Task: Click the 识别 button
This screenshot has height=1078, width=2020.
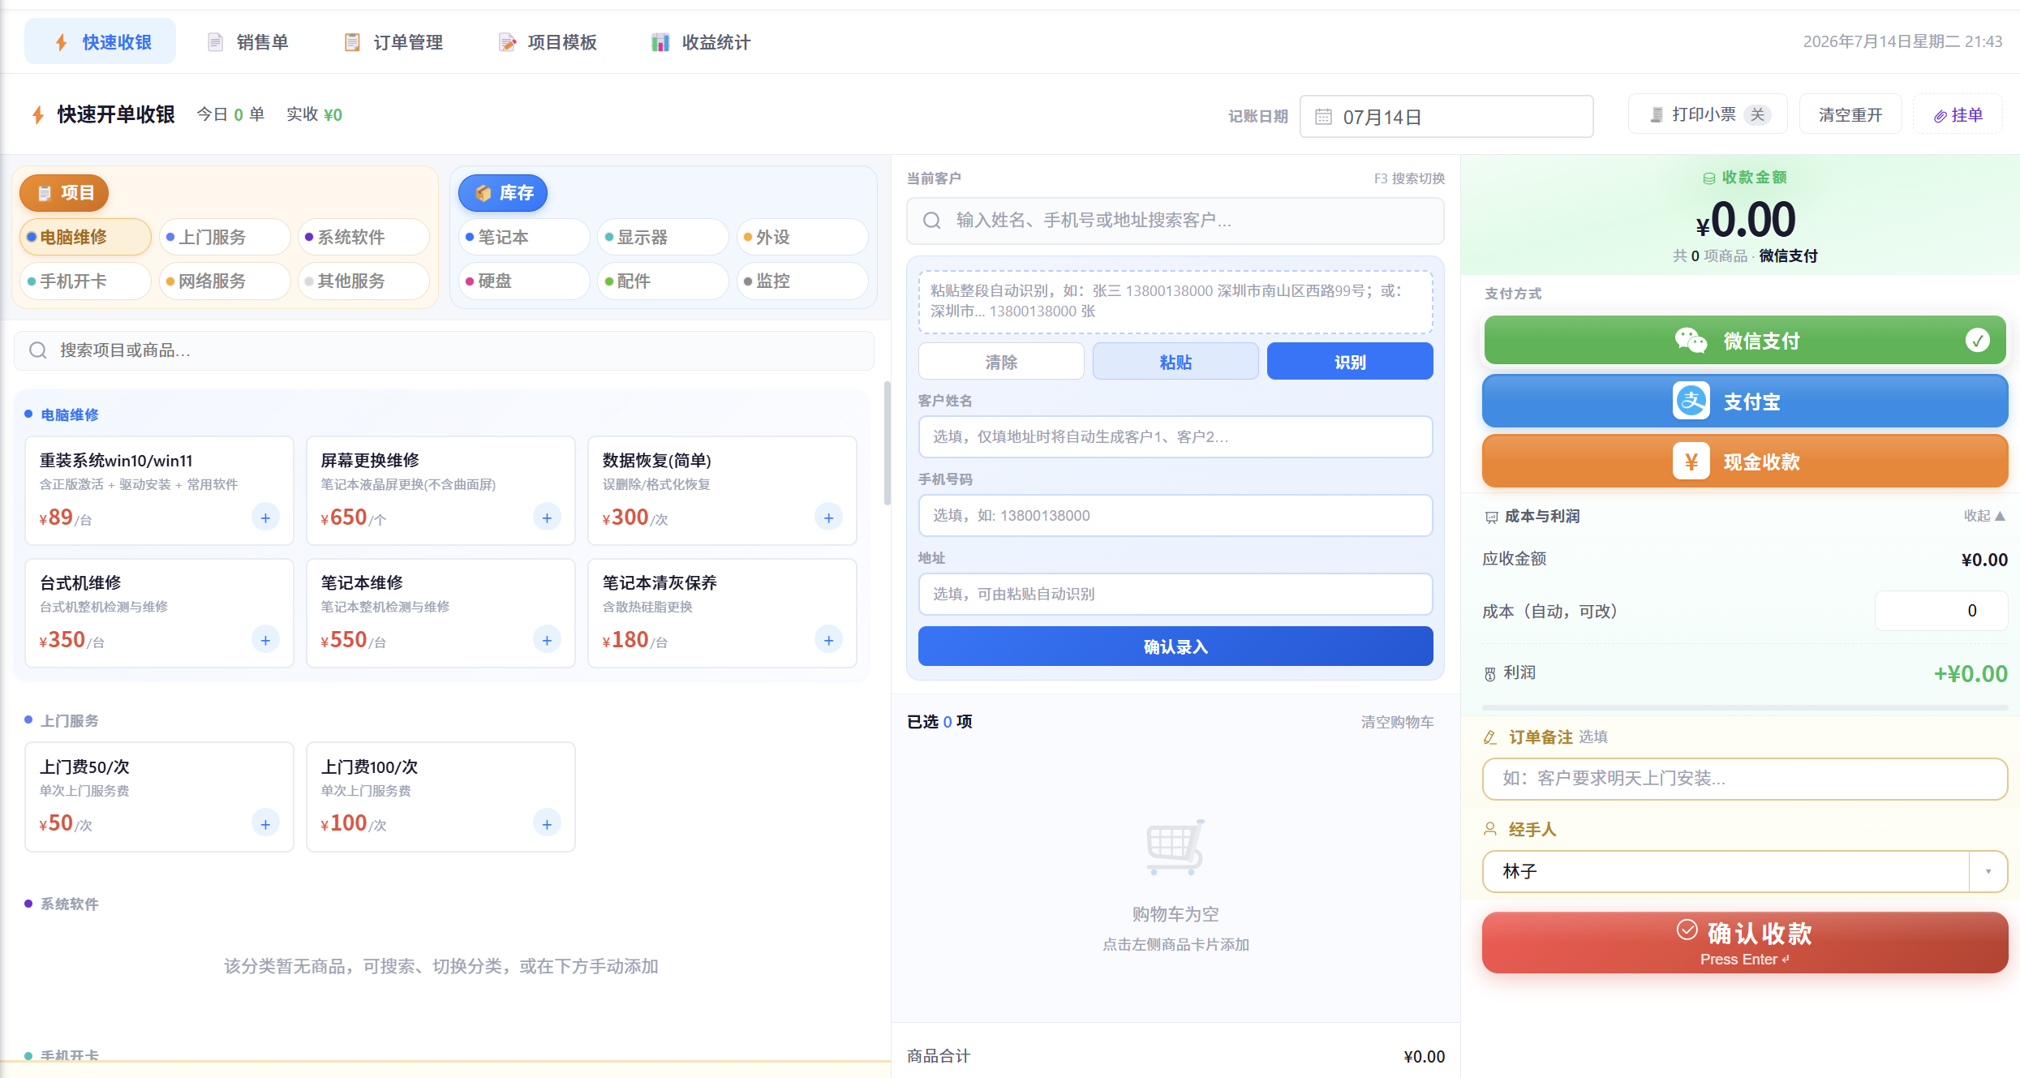Action: click(1350, 362)
